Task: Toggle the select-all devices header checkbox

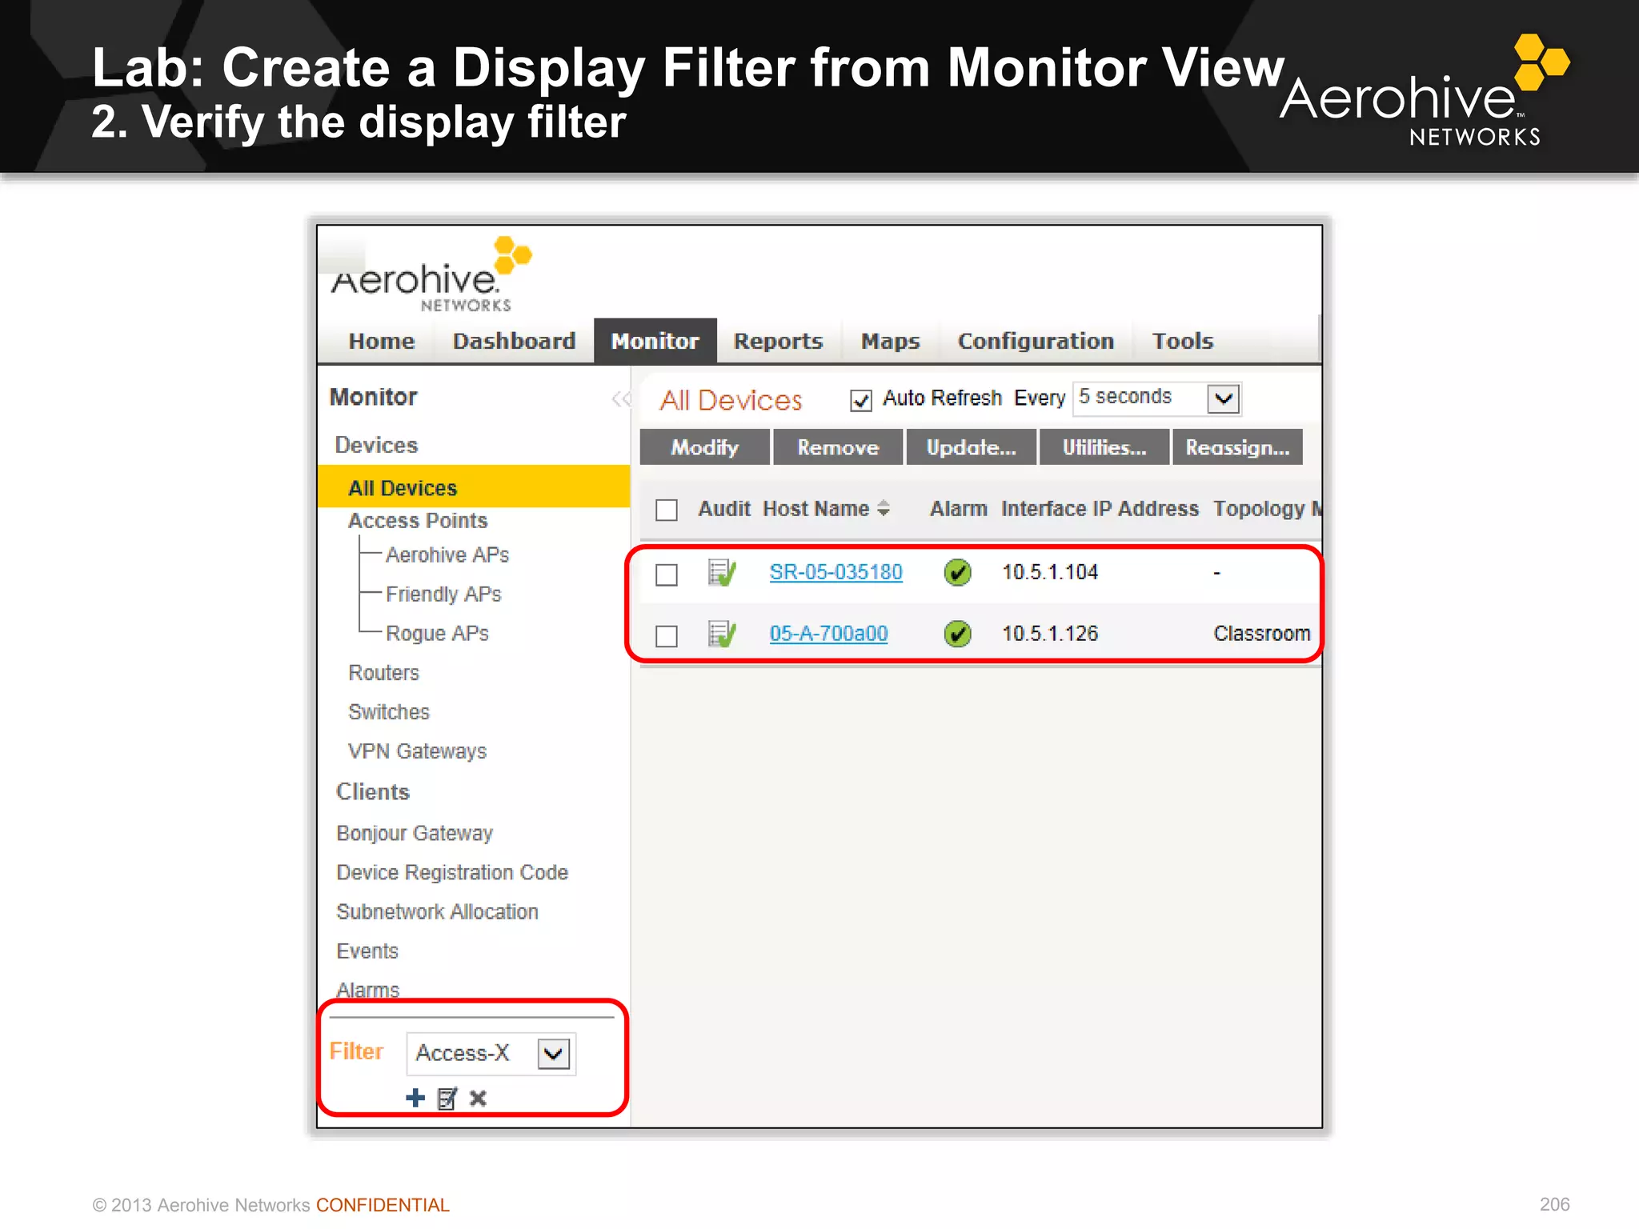Action: (x=667, y=510)
